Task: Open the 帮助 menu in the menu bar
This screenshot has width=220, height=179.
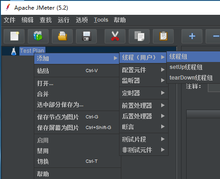Action: pyautogui.click(x=119, y=20)
